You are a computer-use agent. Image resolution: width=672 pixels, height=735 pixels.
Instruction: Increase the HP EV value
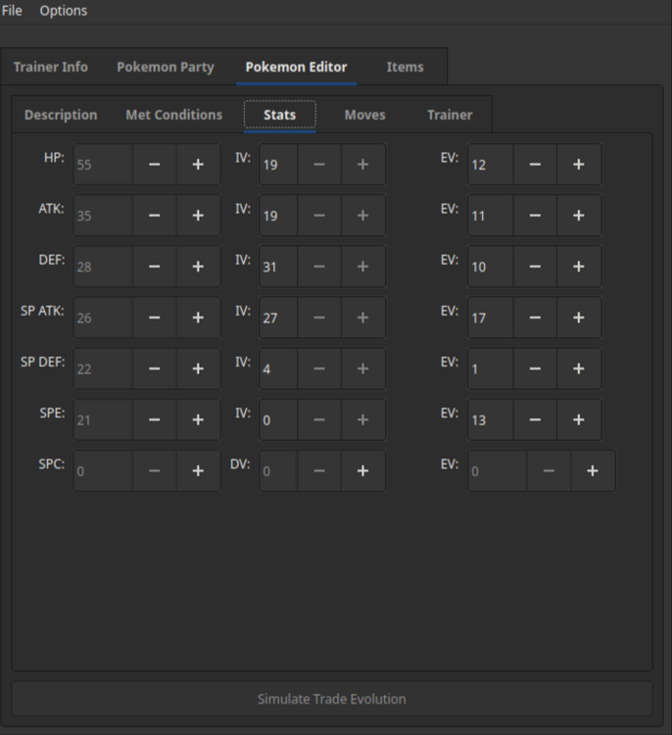pyautogui.click(x=578, y=165)
